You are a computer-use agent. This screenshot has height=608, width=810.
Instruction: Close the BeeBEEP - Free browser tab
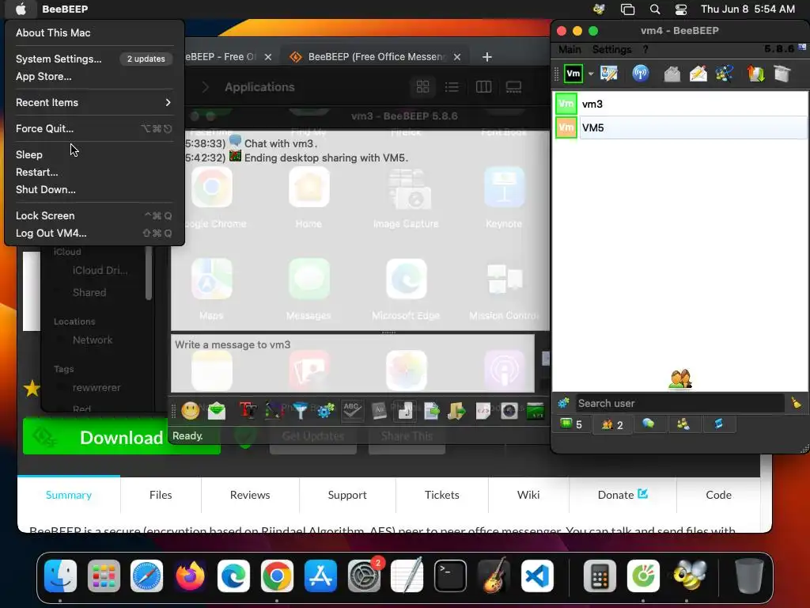click(268, 57)
